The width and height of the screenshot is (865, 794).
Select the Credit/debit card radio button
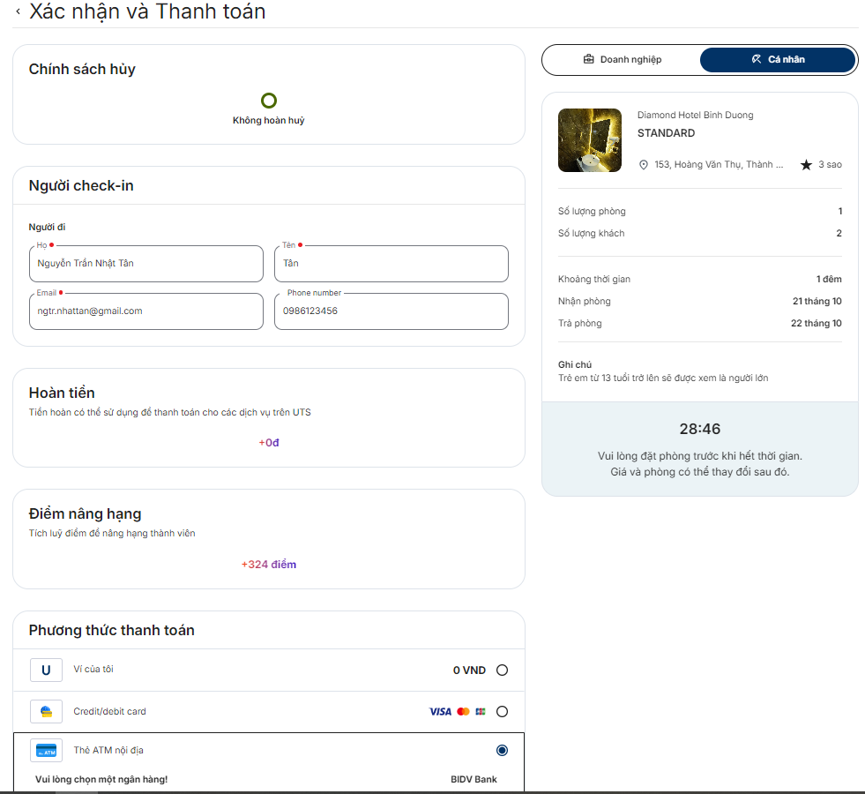(x=502, y=712)
